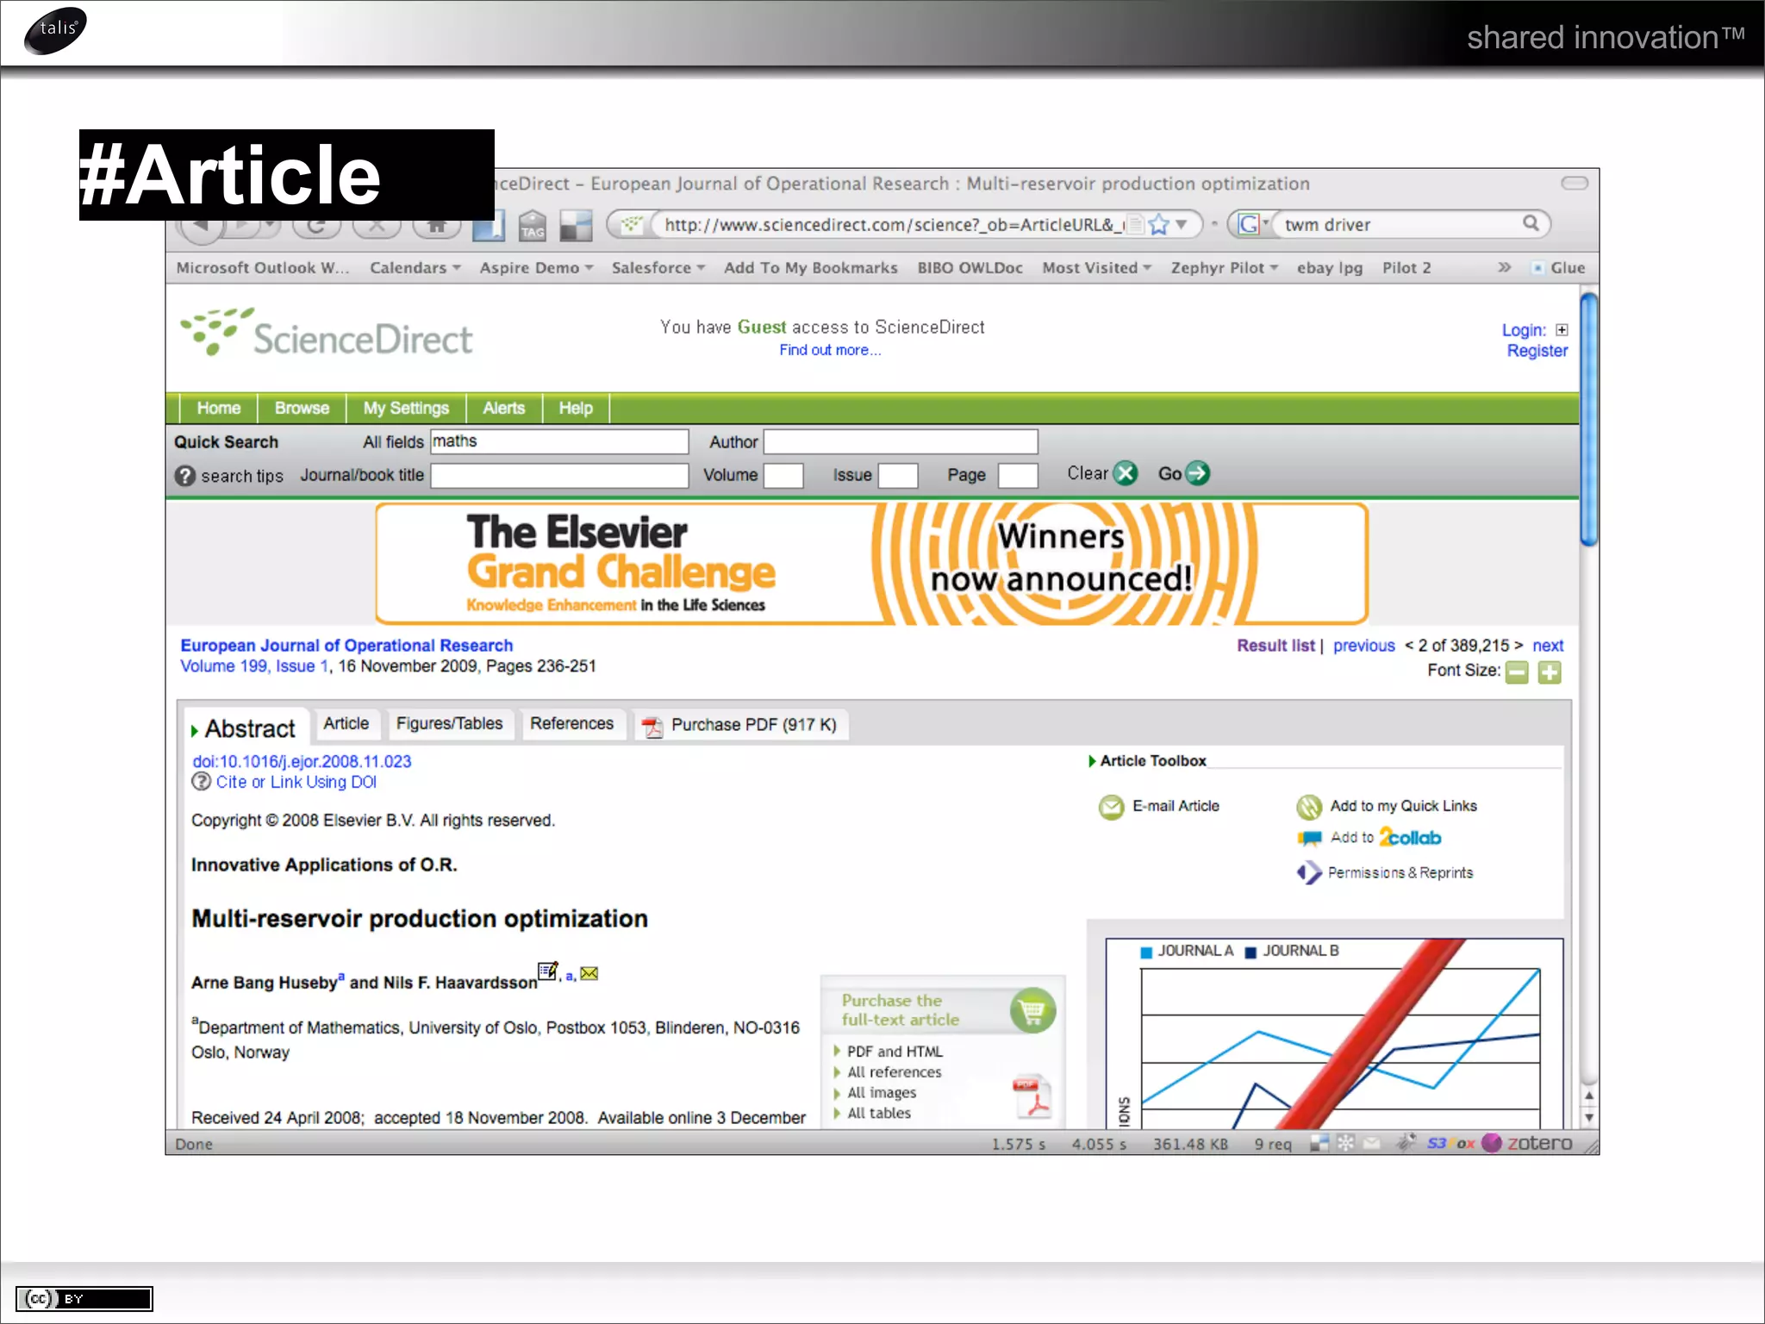Click the search magnifier icon
1765x1324 pixels.
pos(1531,223)
